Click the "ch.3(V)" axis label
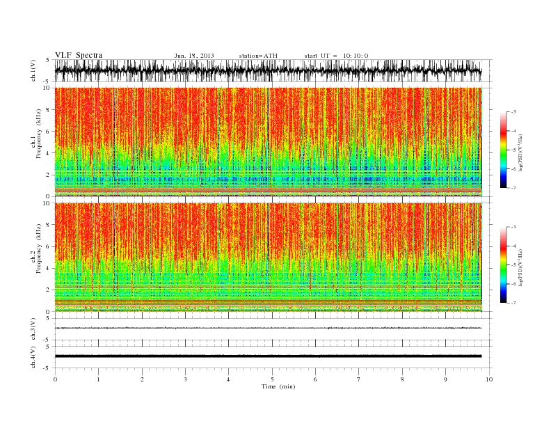Screen dimensions: 551x426 pyautogui.click(x=33, y=329)
